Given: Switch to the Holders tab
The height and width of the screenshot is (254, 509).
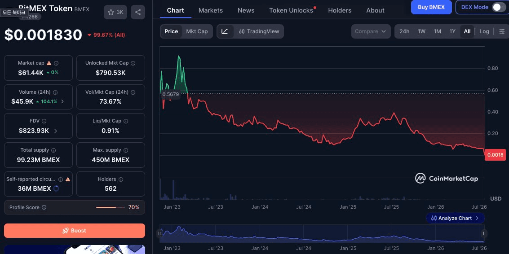Looking at the screenshot, I should coord(340,10).
